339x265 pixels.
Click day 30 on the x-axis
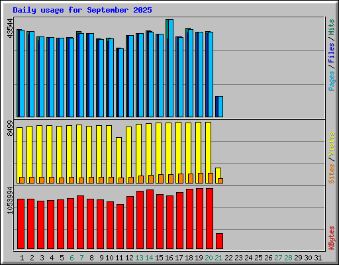click(x=308, y=258)
